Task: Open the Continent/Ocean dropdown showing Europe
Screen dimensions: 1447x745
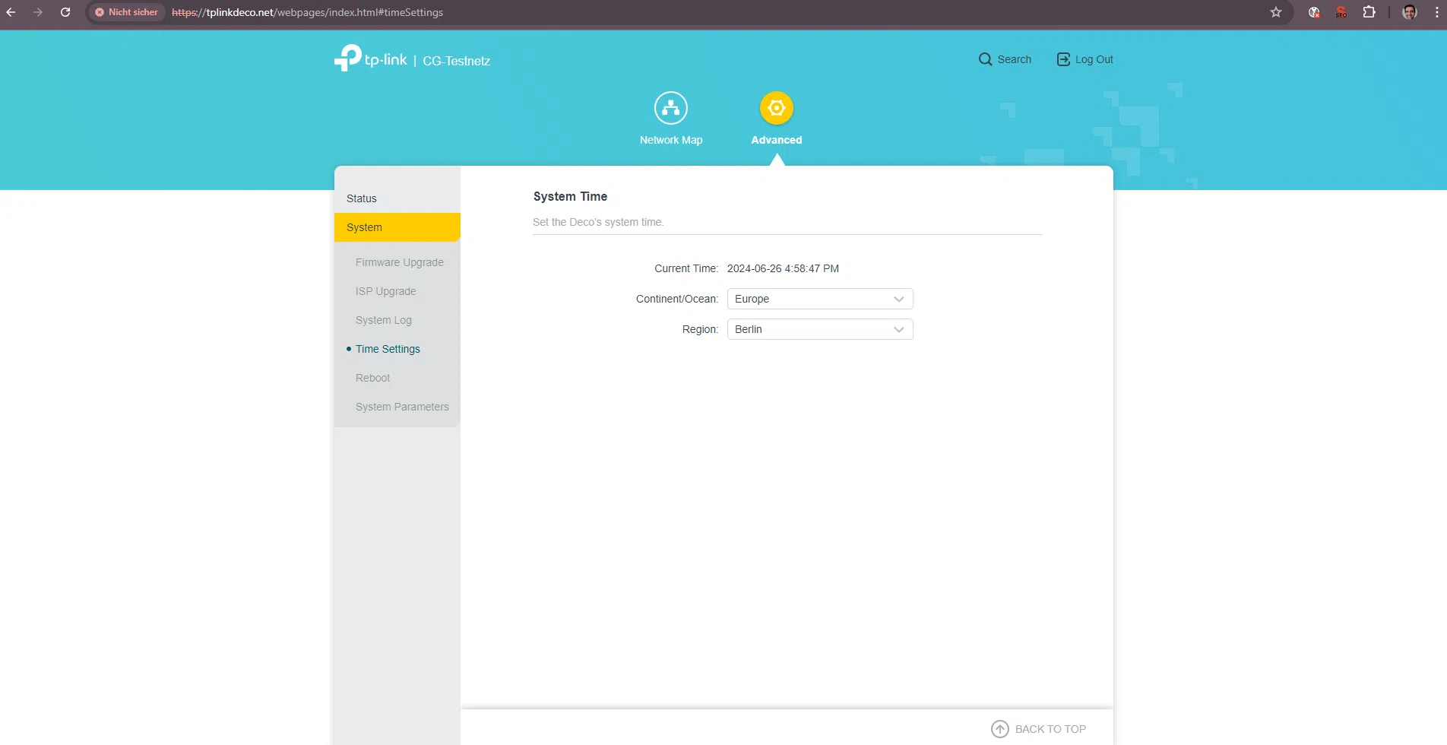Action: [820, 299]
